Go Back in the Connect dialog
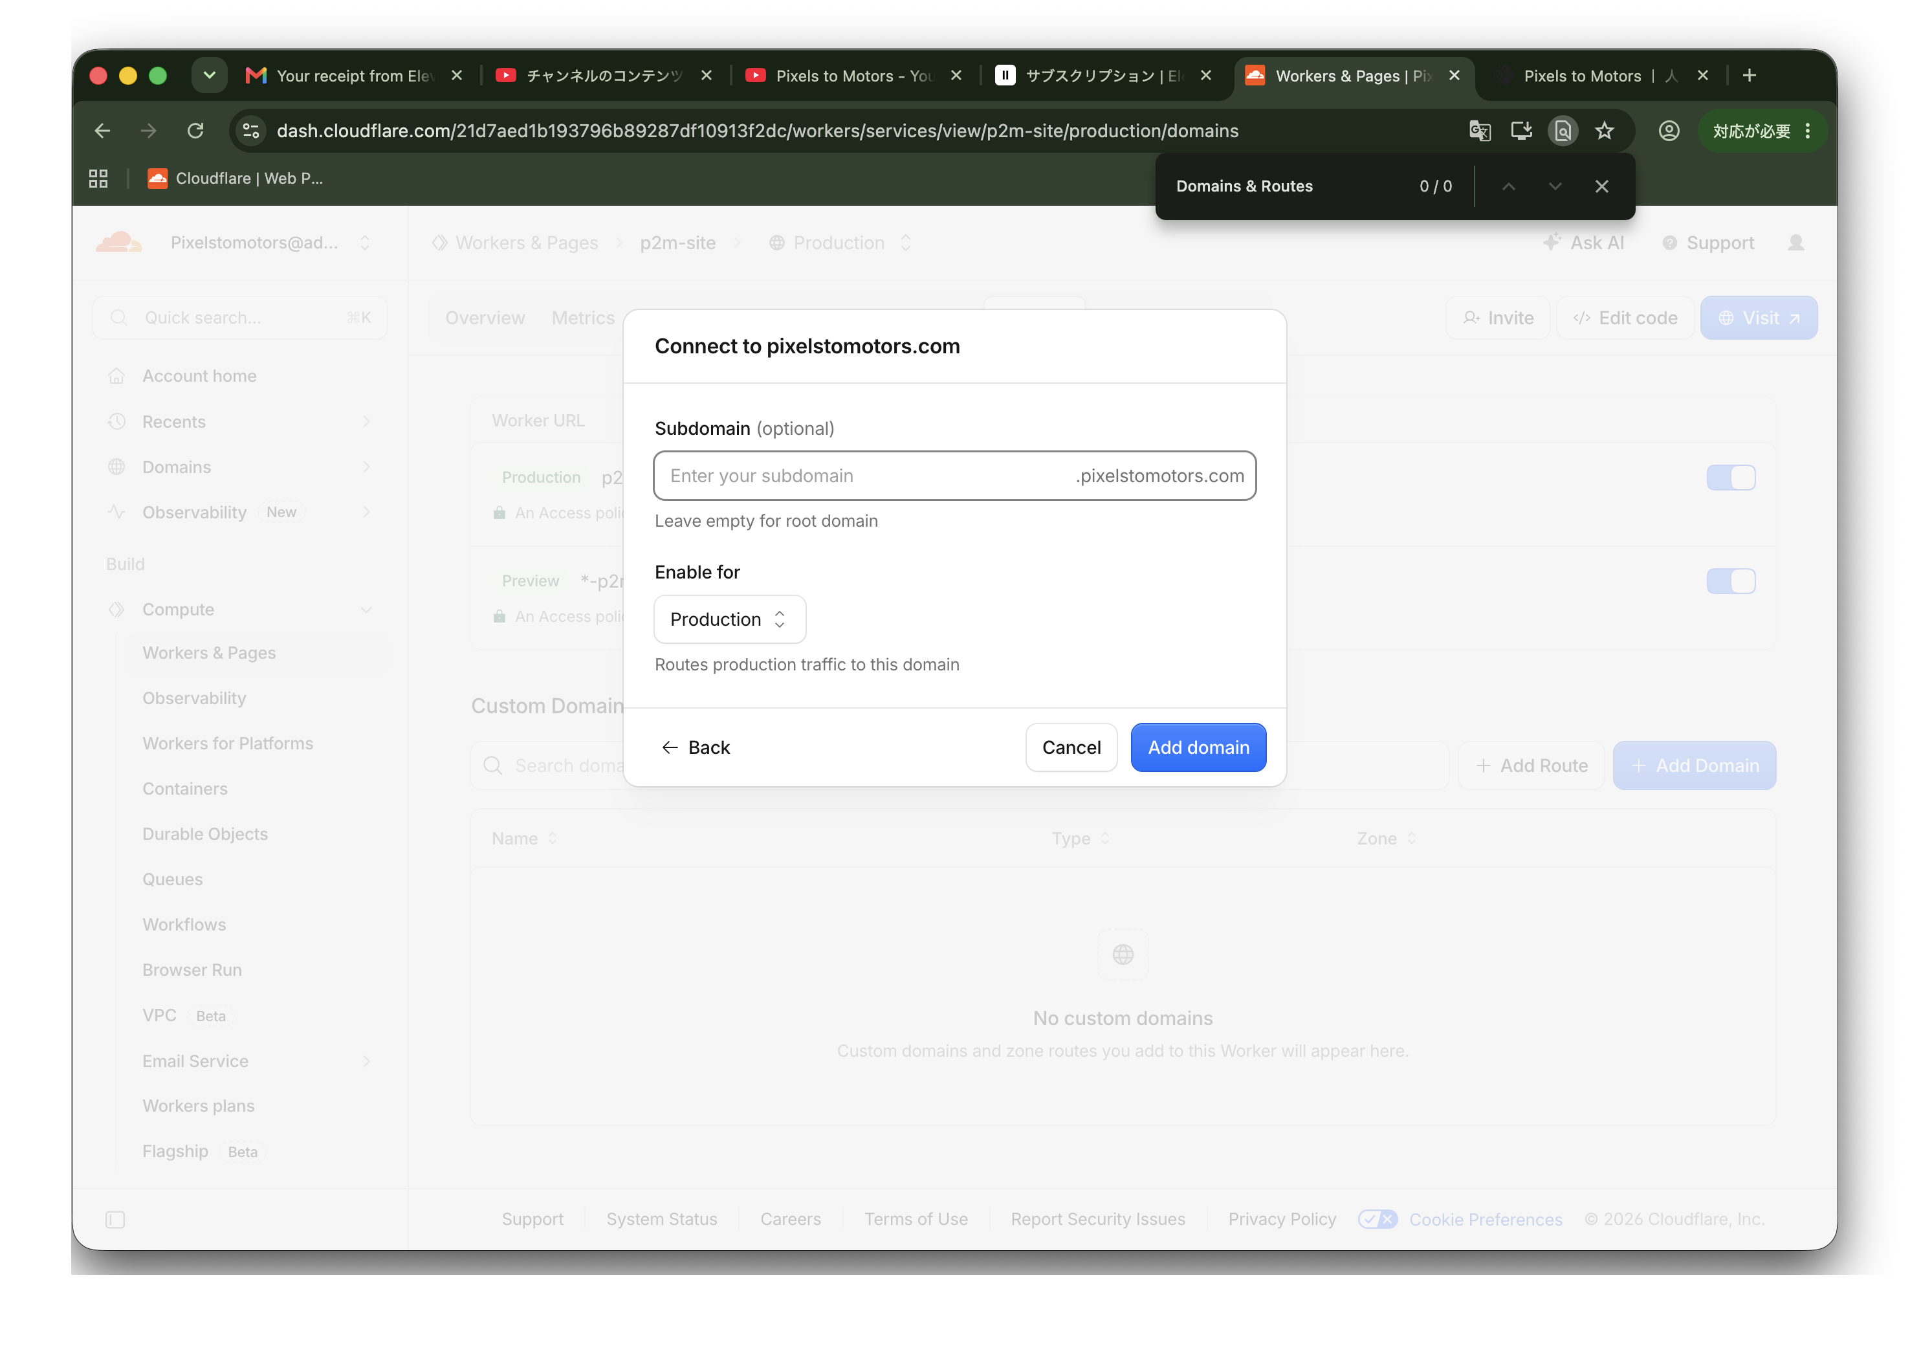The height and width of the screenshot is (1346, 1910). point(696,747)
